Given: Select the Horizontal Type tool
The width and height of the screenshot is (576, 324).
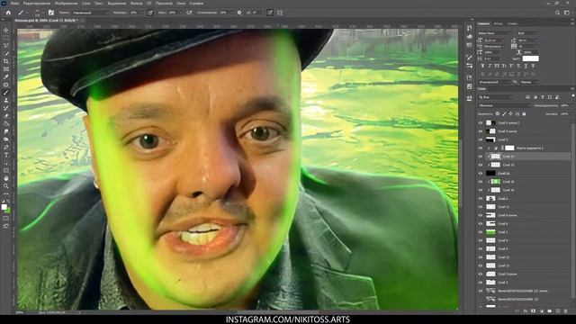Looking at the screenshot, I should click(6, 155).
